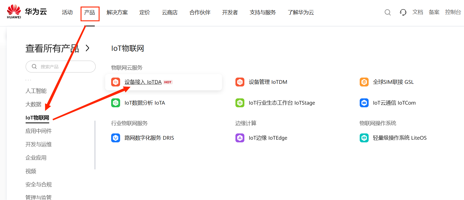The image size is (464, 200).
Task: Expand 查看所有产品 chevron arrow
Action: (87, 48)
